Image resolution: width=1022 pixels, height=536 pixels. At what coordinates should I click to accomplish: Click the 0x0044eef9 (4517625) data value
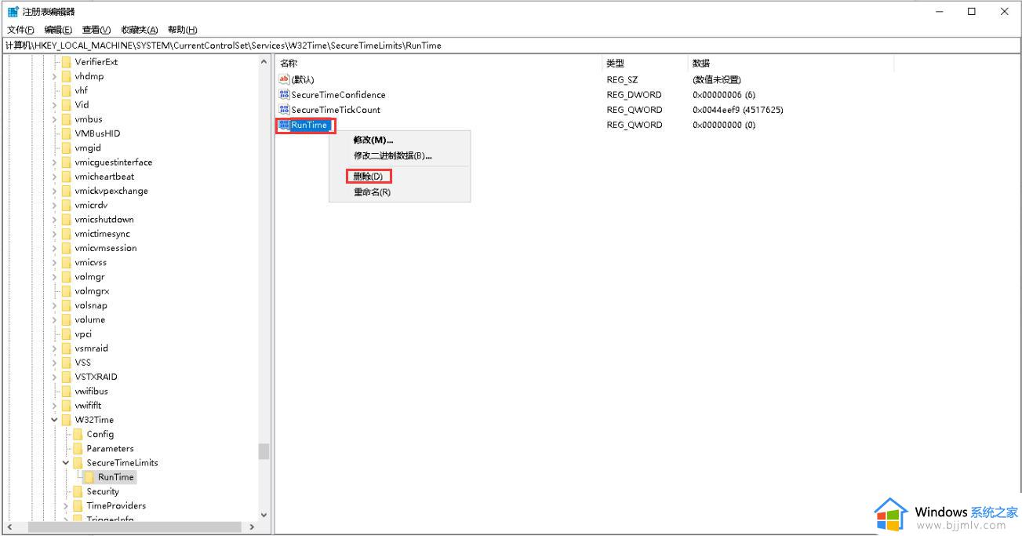pyautogui.click(x=737, y=110)
